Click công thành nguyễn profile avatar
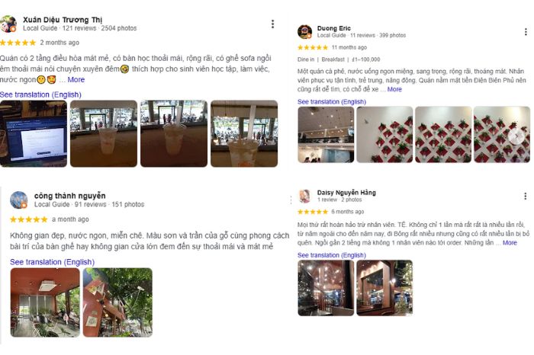 point(19,200)
